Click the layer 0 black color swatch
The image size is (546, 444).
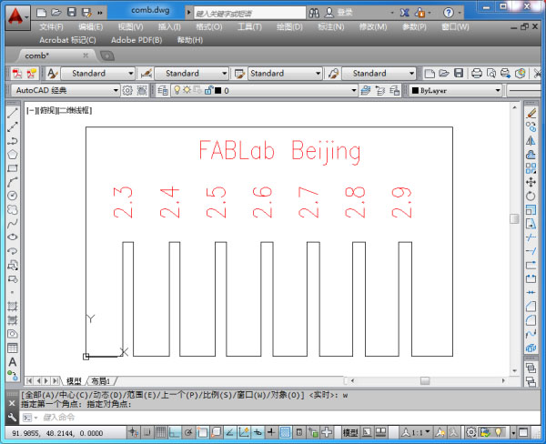(218, 91)
